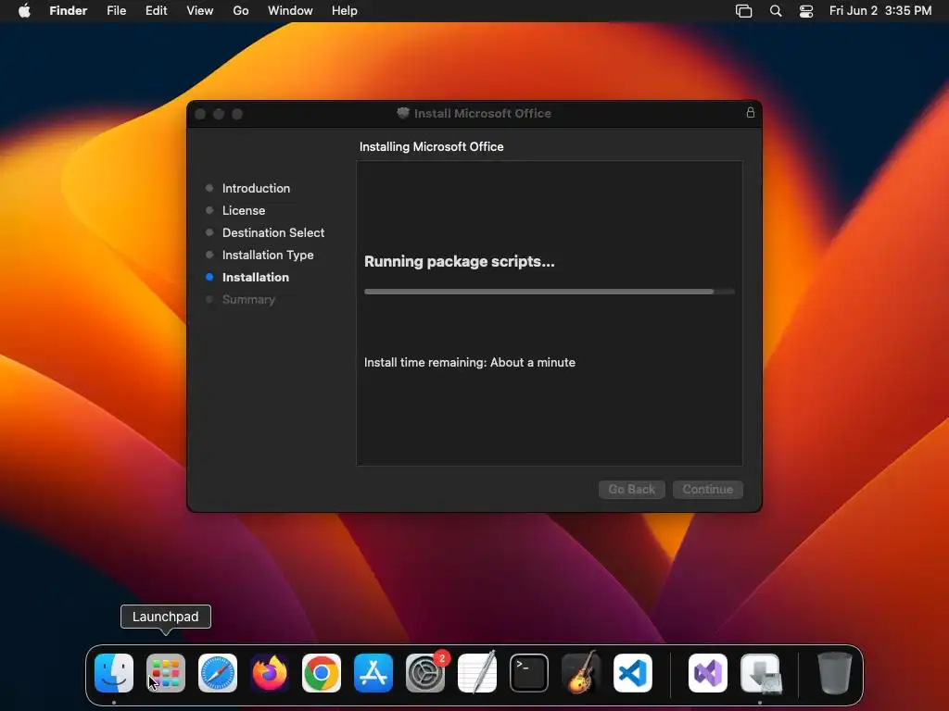Launch GarageBand guitar icon
The image size is (949, 711).
coord(581,672)
